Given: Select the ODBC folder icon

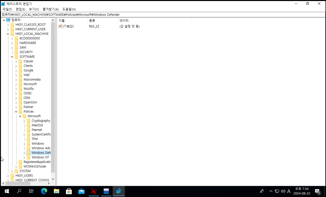Looking at the screenshot, I should pyautogui.click(x=20, y=93).
